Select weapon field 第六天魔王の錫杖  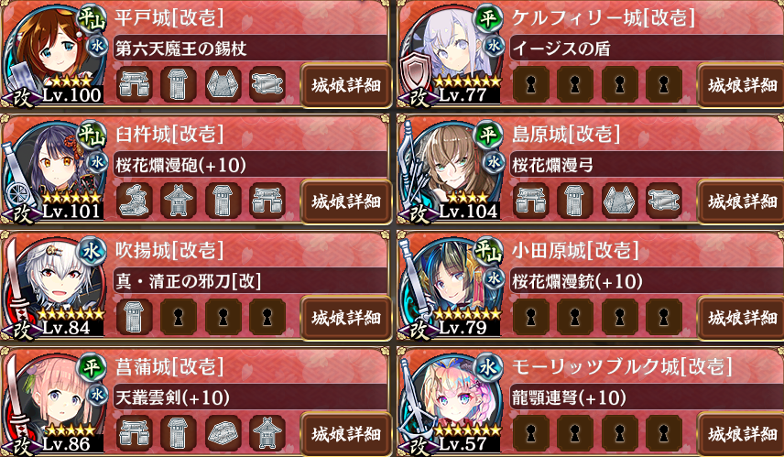click(250, 49)
